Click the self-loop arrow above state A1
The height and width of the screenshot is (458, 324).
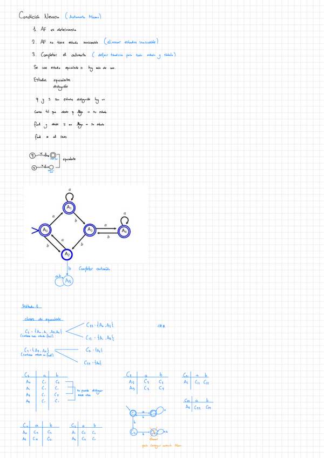(69, 197)
